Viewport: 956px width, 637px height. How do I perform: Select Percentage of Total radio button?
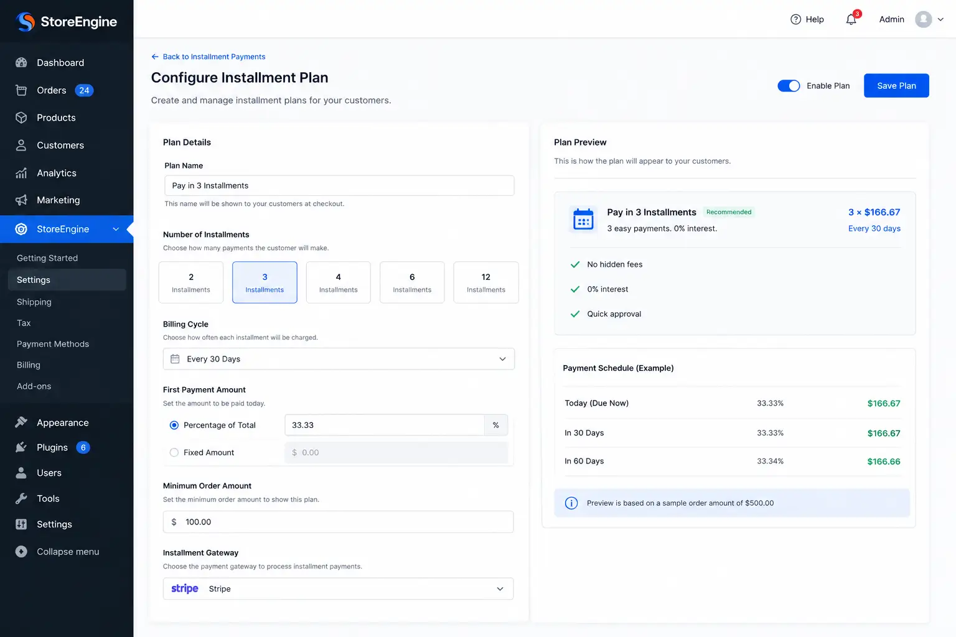click(174, 425)
